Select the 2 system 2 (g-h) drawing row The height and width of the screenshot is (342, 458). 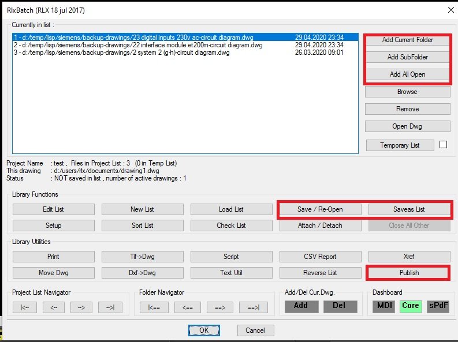pos(185,52)
